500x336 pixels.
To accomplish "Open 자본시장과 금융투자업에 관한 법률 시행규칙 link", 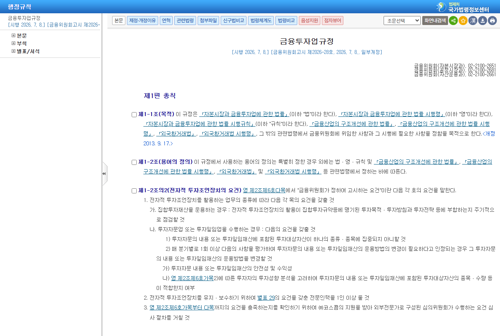I will (199, 124).
